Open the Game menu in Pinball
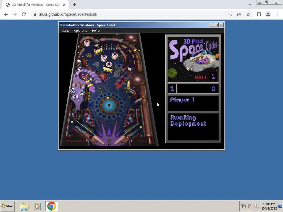 coord(66,31)
